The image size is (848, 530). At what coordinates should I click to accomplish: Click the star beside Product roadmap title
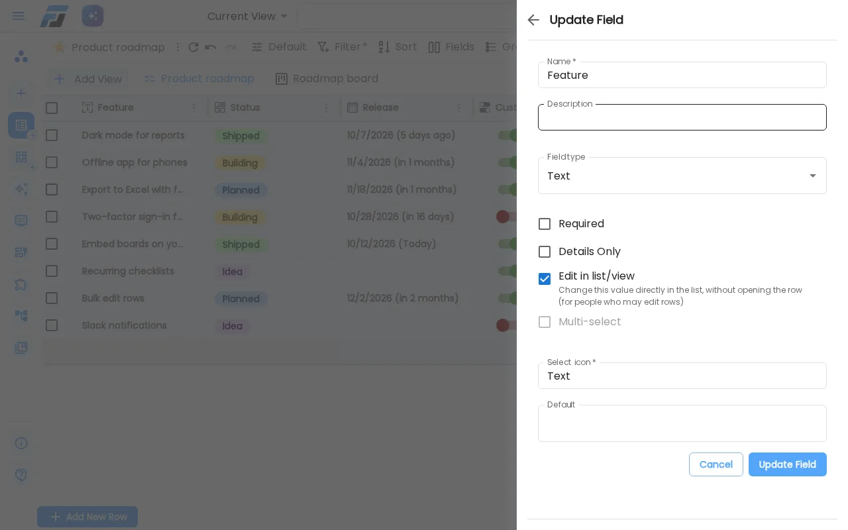coord(59,47)
